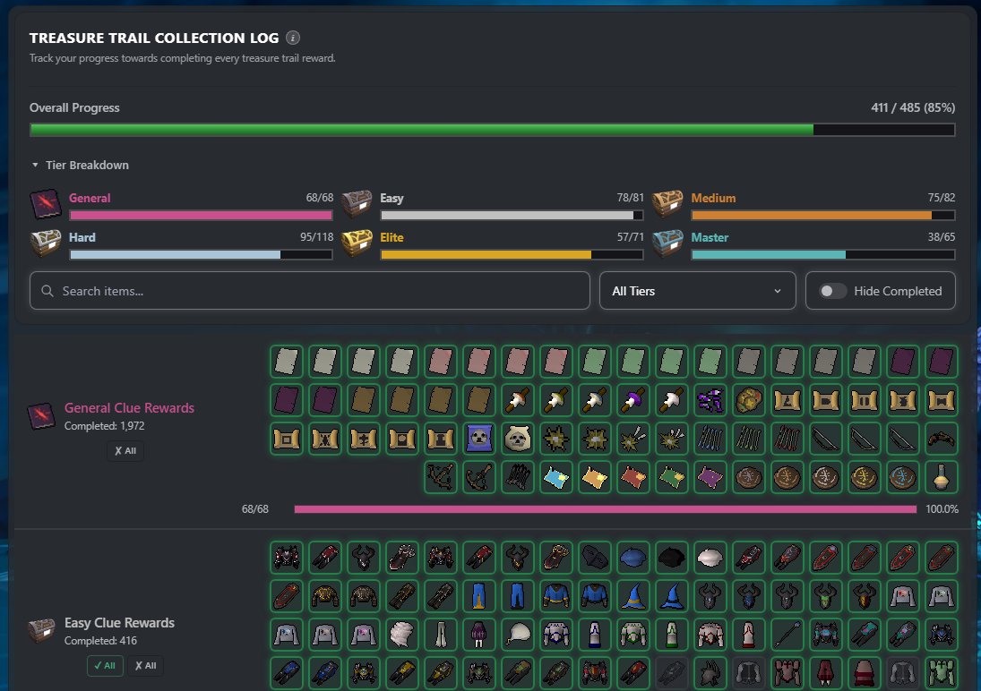Click the 57/71 Elite tier count

(630, 237)
